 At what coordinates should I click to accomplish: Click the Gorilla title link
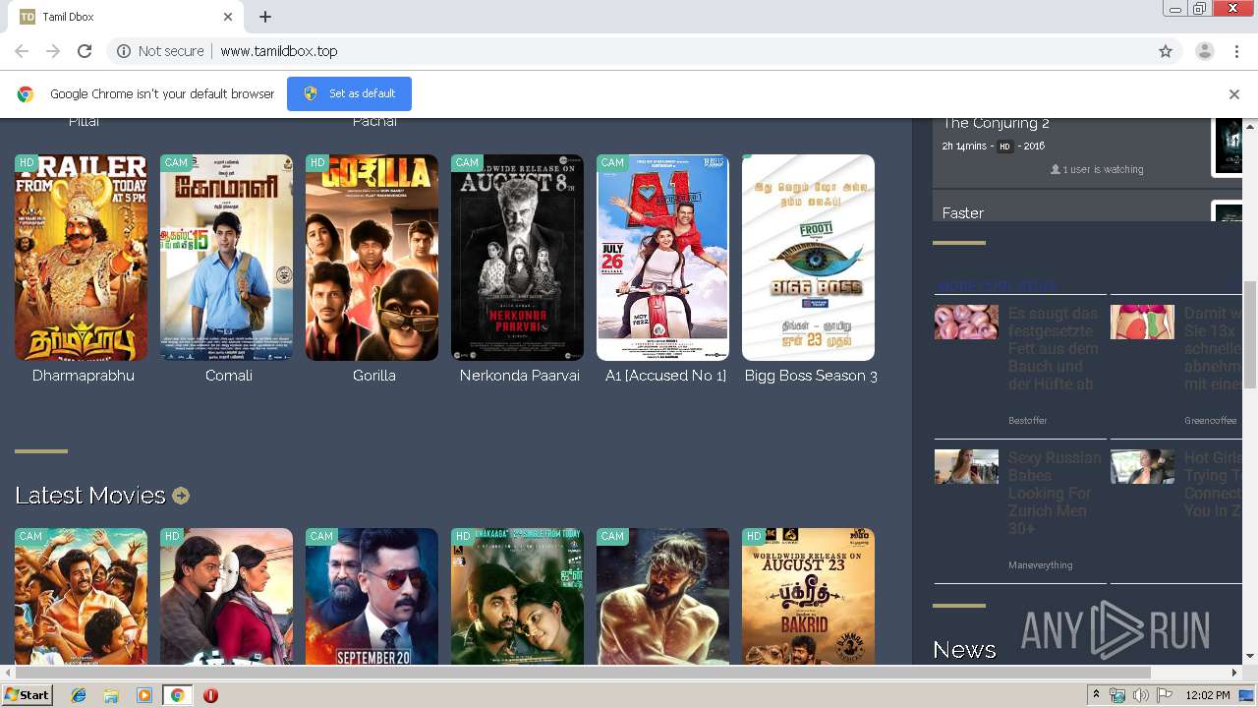click(x=374, y=376)
